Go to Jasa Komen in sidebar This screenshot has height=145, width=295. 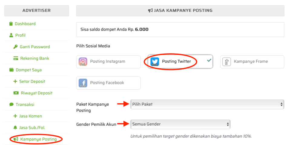tap(31, 116)
